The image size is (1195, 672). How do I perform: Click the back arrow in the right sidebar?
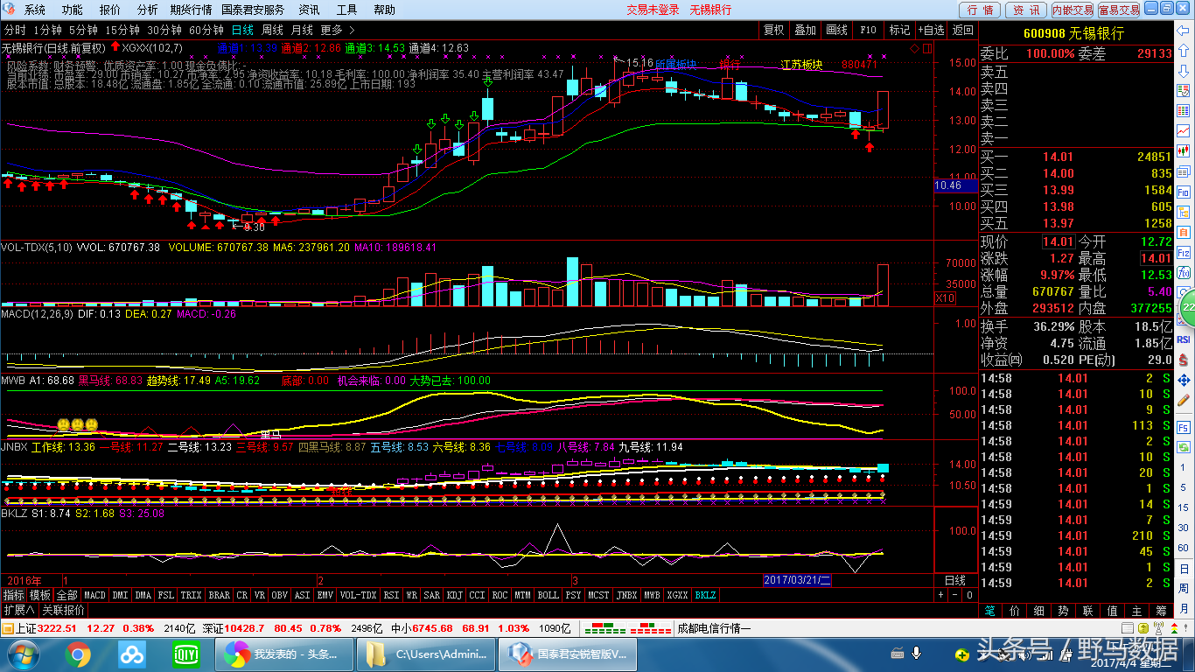[1184, 31]
